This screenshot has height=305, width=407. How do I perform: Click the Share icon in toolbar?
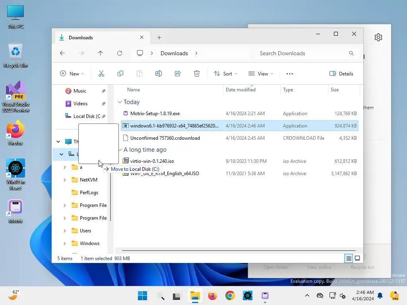[178, 73]
